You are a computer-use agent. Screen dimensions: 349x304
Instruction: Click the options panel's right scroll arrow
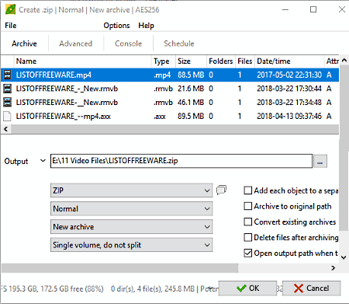(333, 268)
